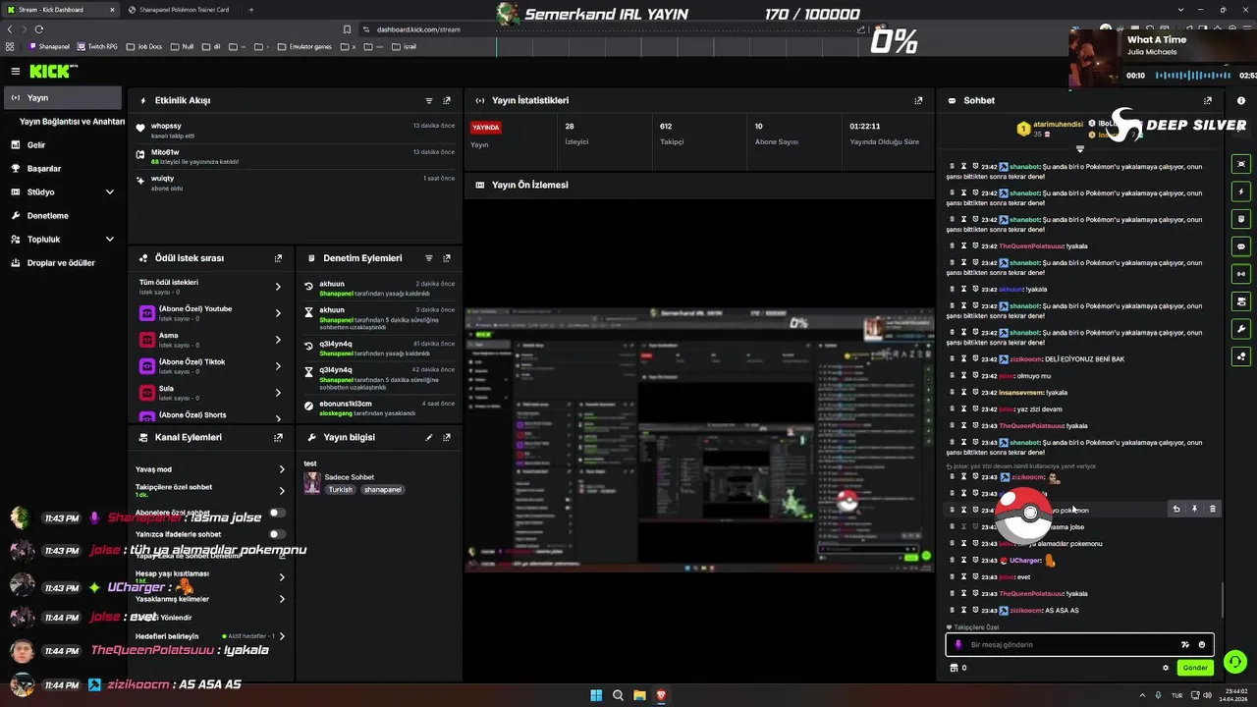1257x707 pixels.
Task: Open the Job Docs bookmark folder
Action: [x=144, y=46]
